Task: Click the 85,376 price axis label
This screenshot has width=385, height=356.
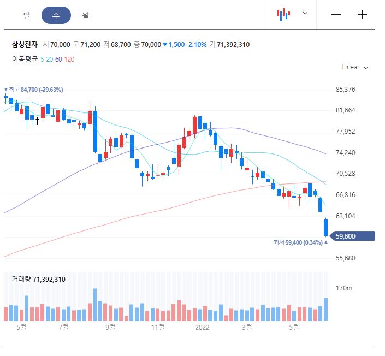Action: (x=346, y=90)
